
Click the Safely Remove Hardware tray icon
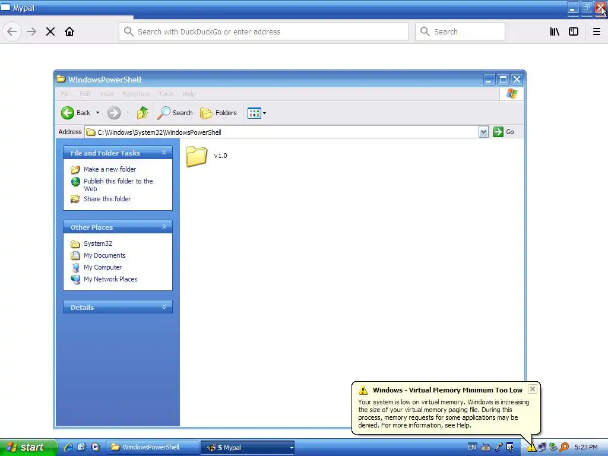pyautogui.click(x=553, y=448)
